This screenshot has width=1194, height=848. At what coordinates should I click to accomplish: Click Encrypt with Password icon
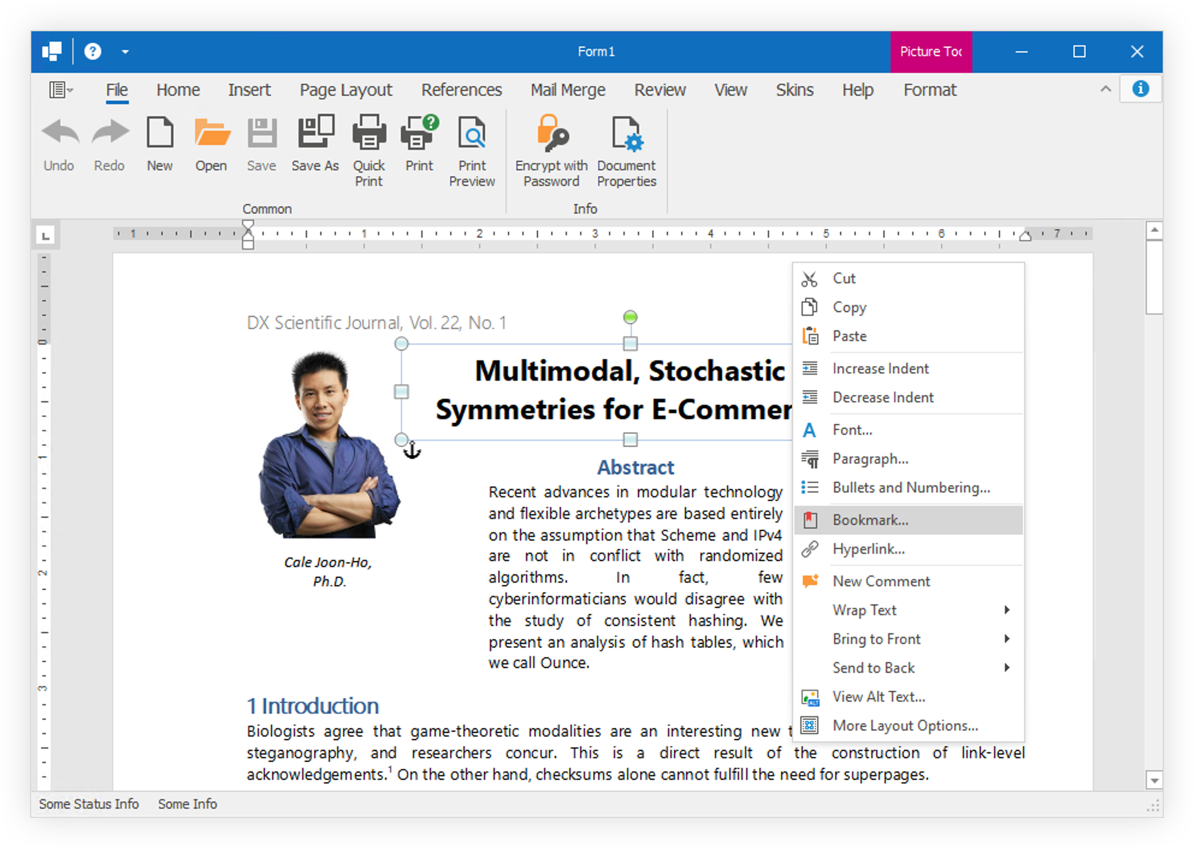pos(551,134)
